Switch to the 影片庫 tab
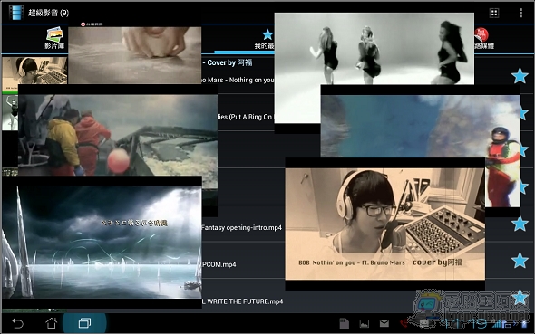 coord(54,38)
